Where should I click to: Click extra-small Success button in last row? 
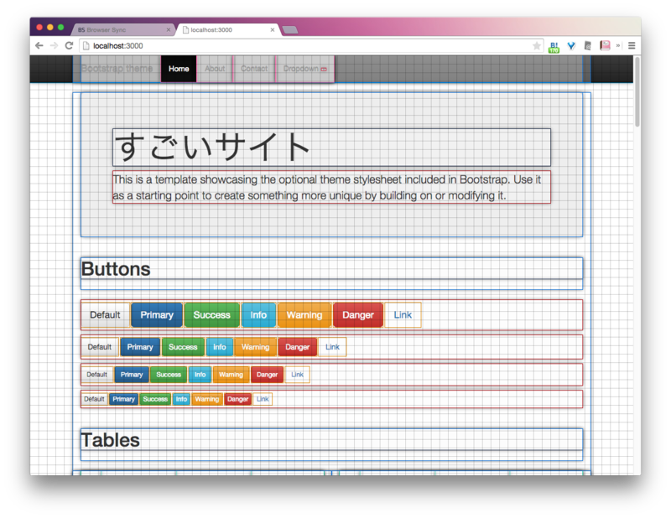click(155, 399)
